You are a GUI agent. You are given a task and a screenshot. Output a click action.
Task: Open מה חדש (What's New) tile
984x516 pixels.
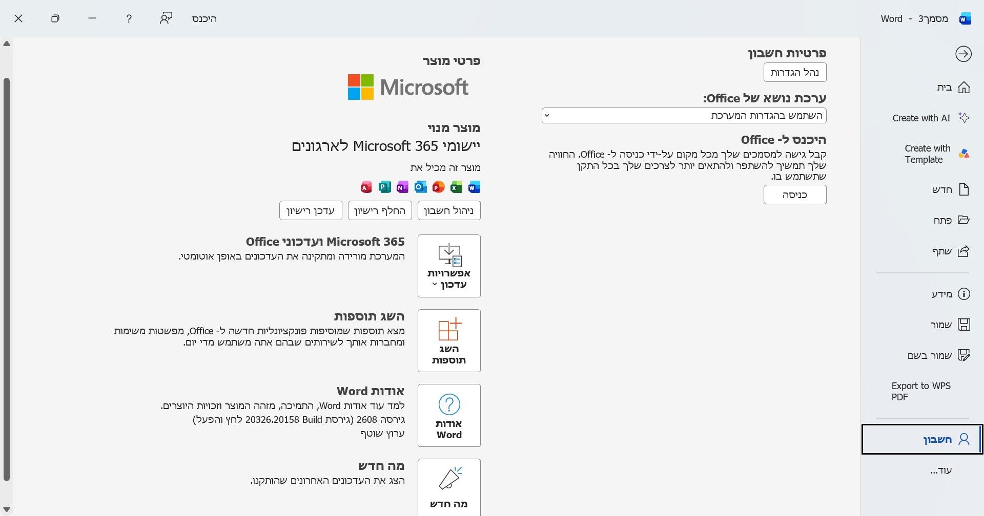[449, 487]
